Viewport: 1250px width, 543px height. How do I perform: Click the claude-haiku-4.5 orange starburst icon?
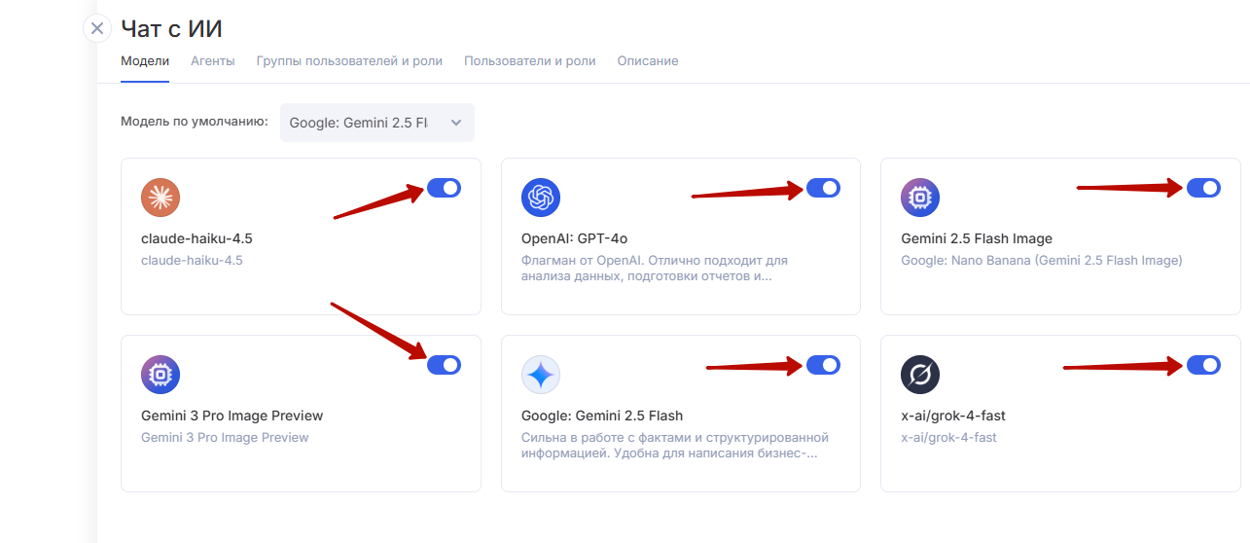[x=161, y=198]
